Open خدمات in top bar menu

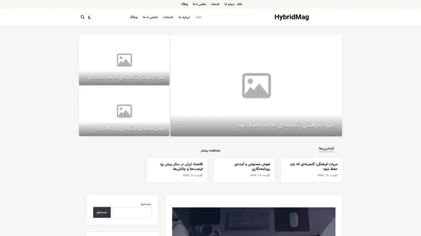(215, 4)
